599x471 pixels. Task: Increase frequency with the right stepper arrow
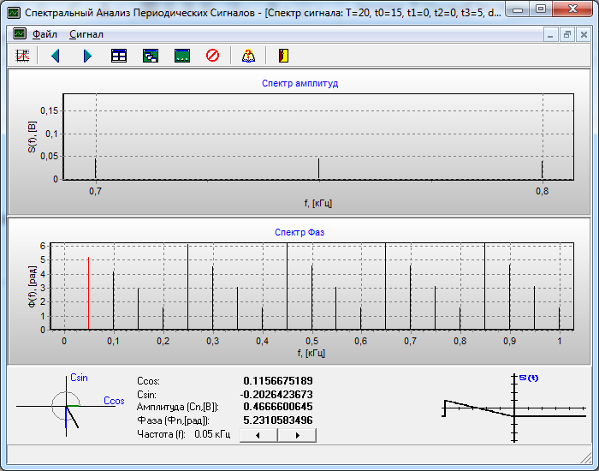coord(297,435)
